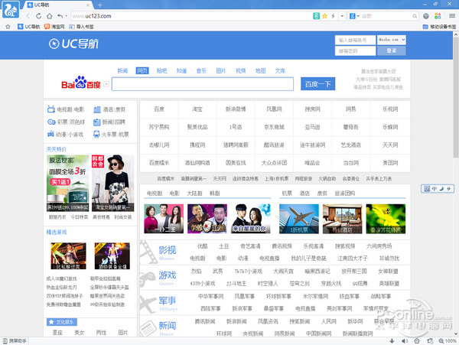Open the search engine selector dropdown

coord(354,16)
